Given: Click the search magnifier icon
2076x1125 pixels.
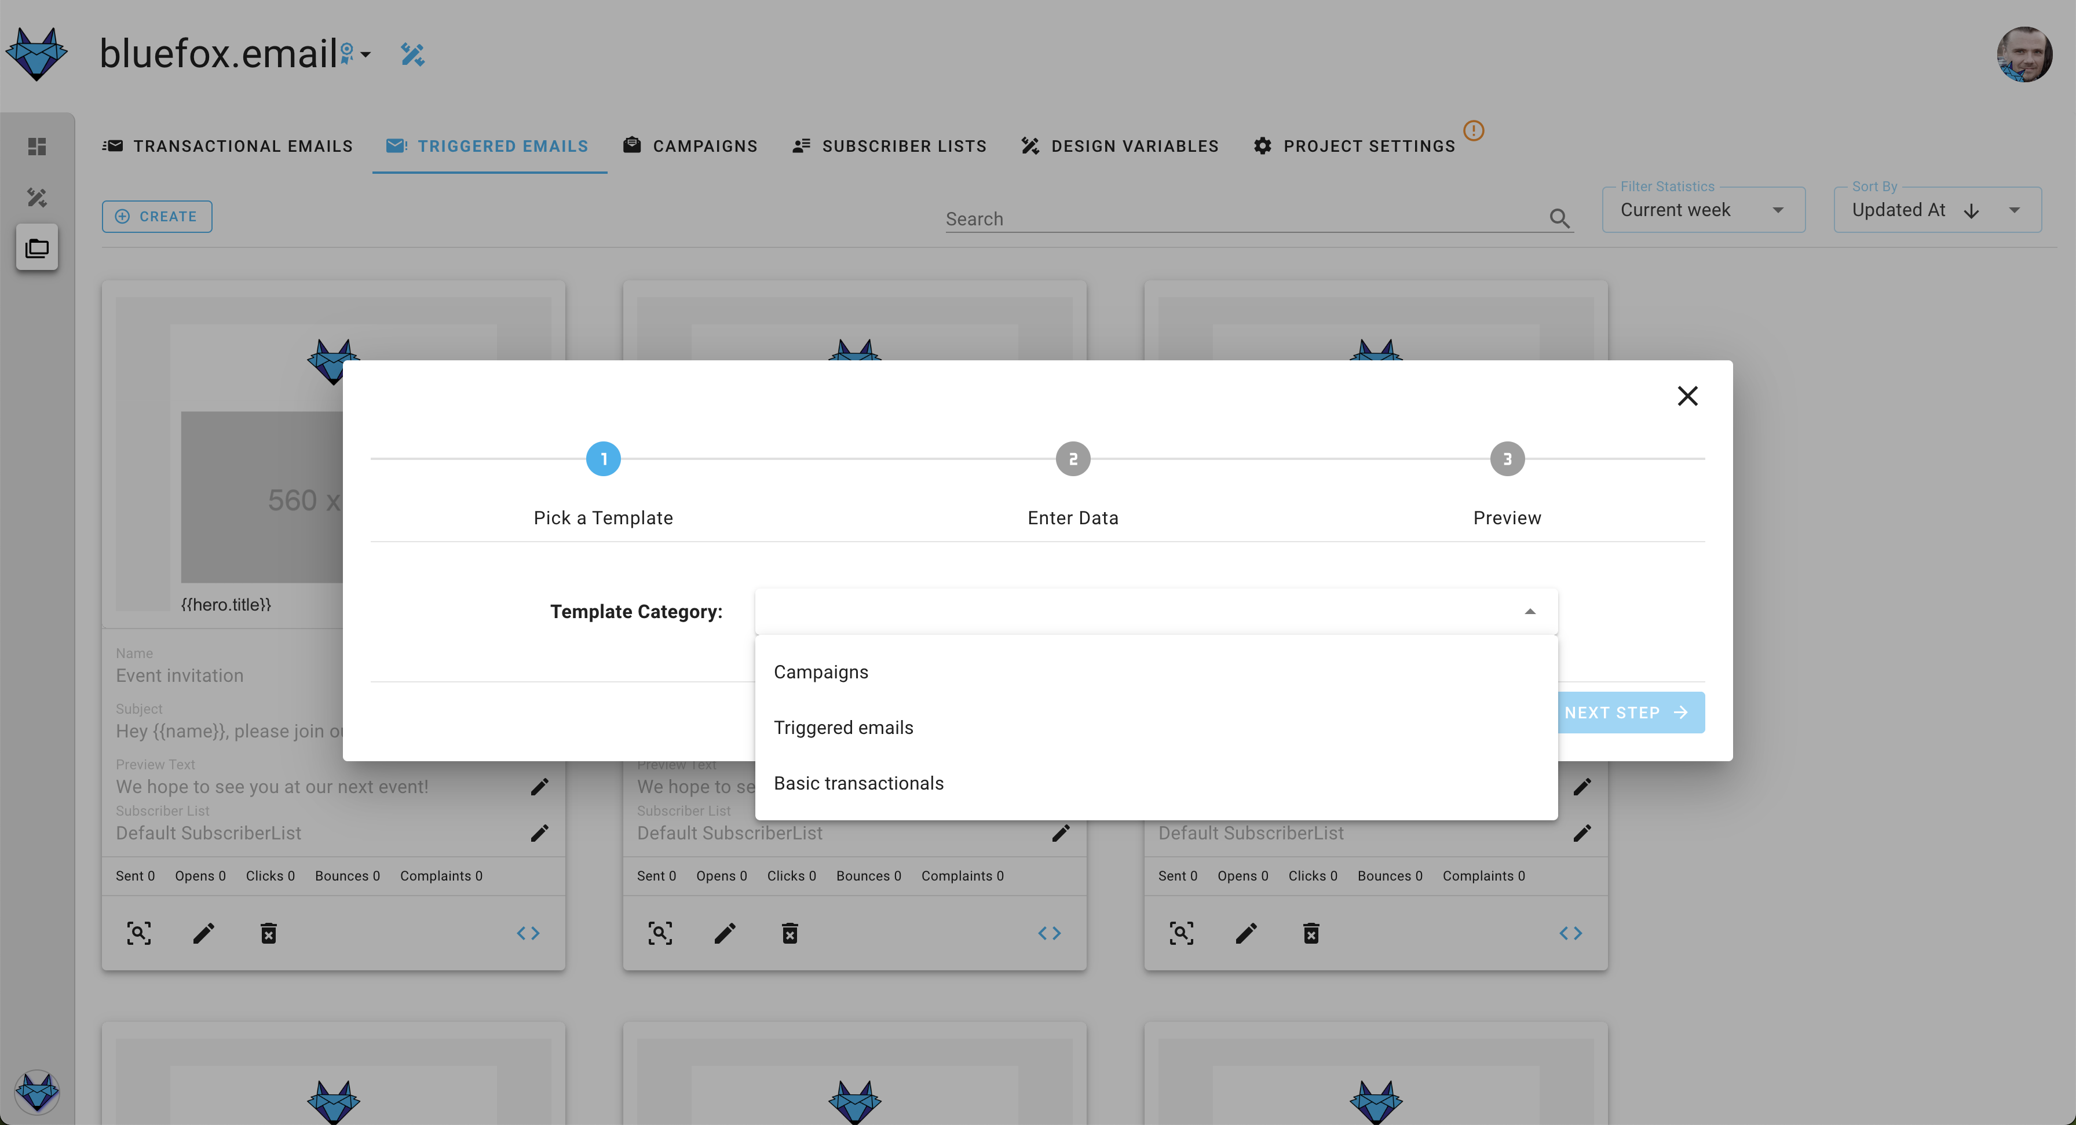Looking at the screenshot, I should tap(1559, 218).
